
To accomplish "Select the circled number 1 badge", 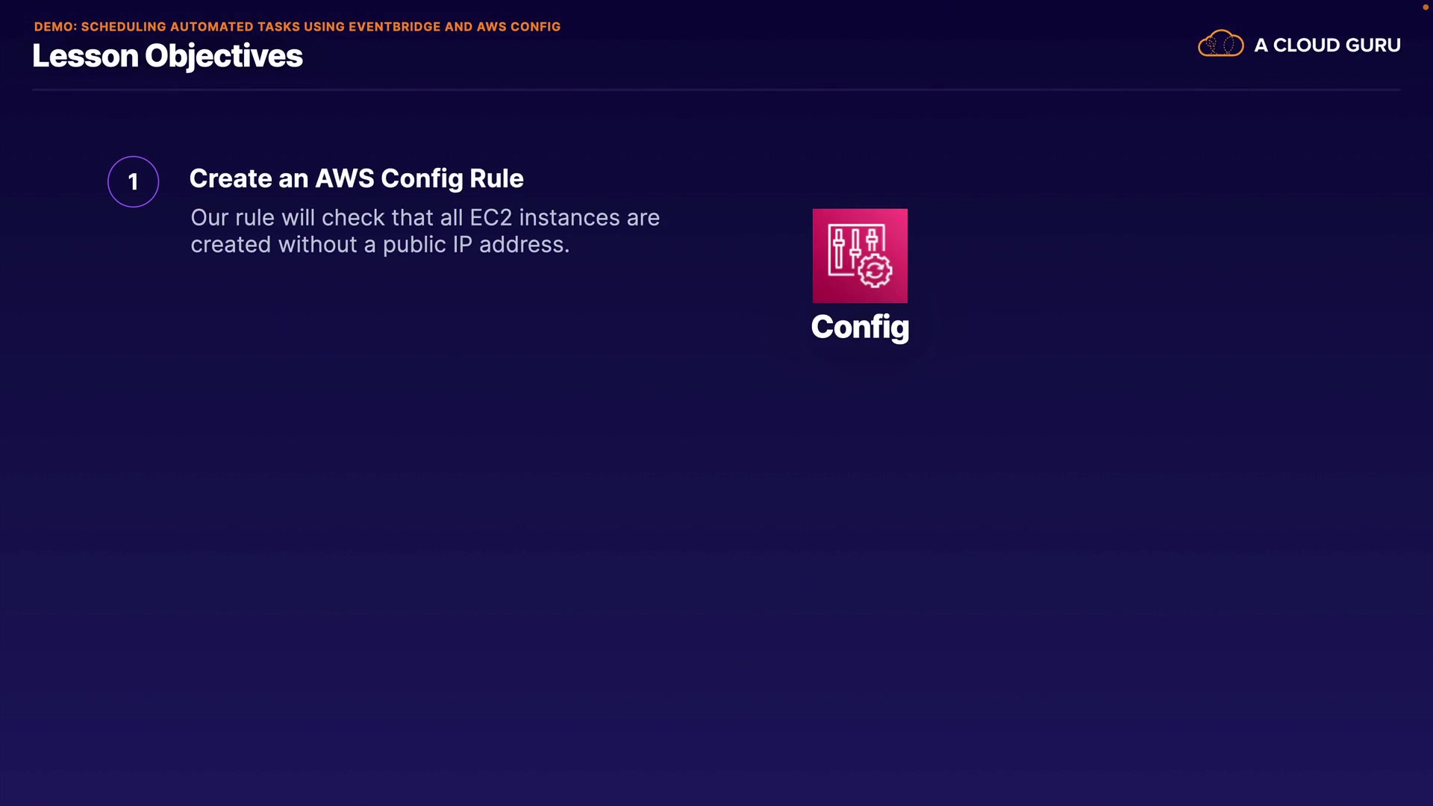I will click(133, 181).
